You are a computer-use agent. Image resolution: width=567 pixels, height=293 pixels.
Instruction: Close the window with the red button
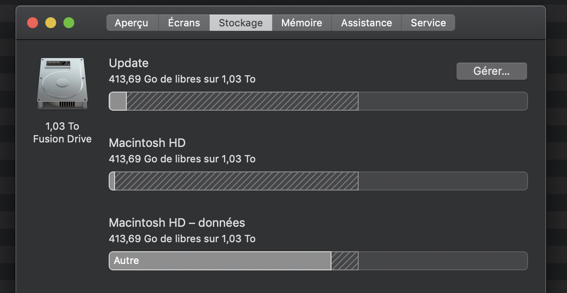tap(33, 23)
